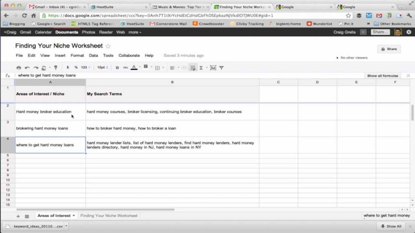Click the browser address bar
Viewport: 415px width, 233px height.
(196, 16)
